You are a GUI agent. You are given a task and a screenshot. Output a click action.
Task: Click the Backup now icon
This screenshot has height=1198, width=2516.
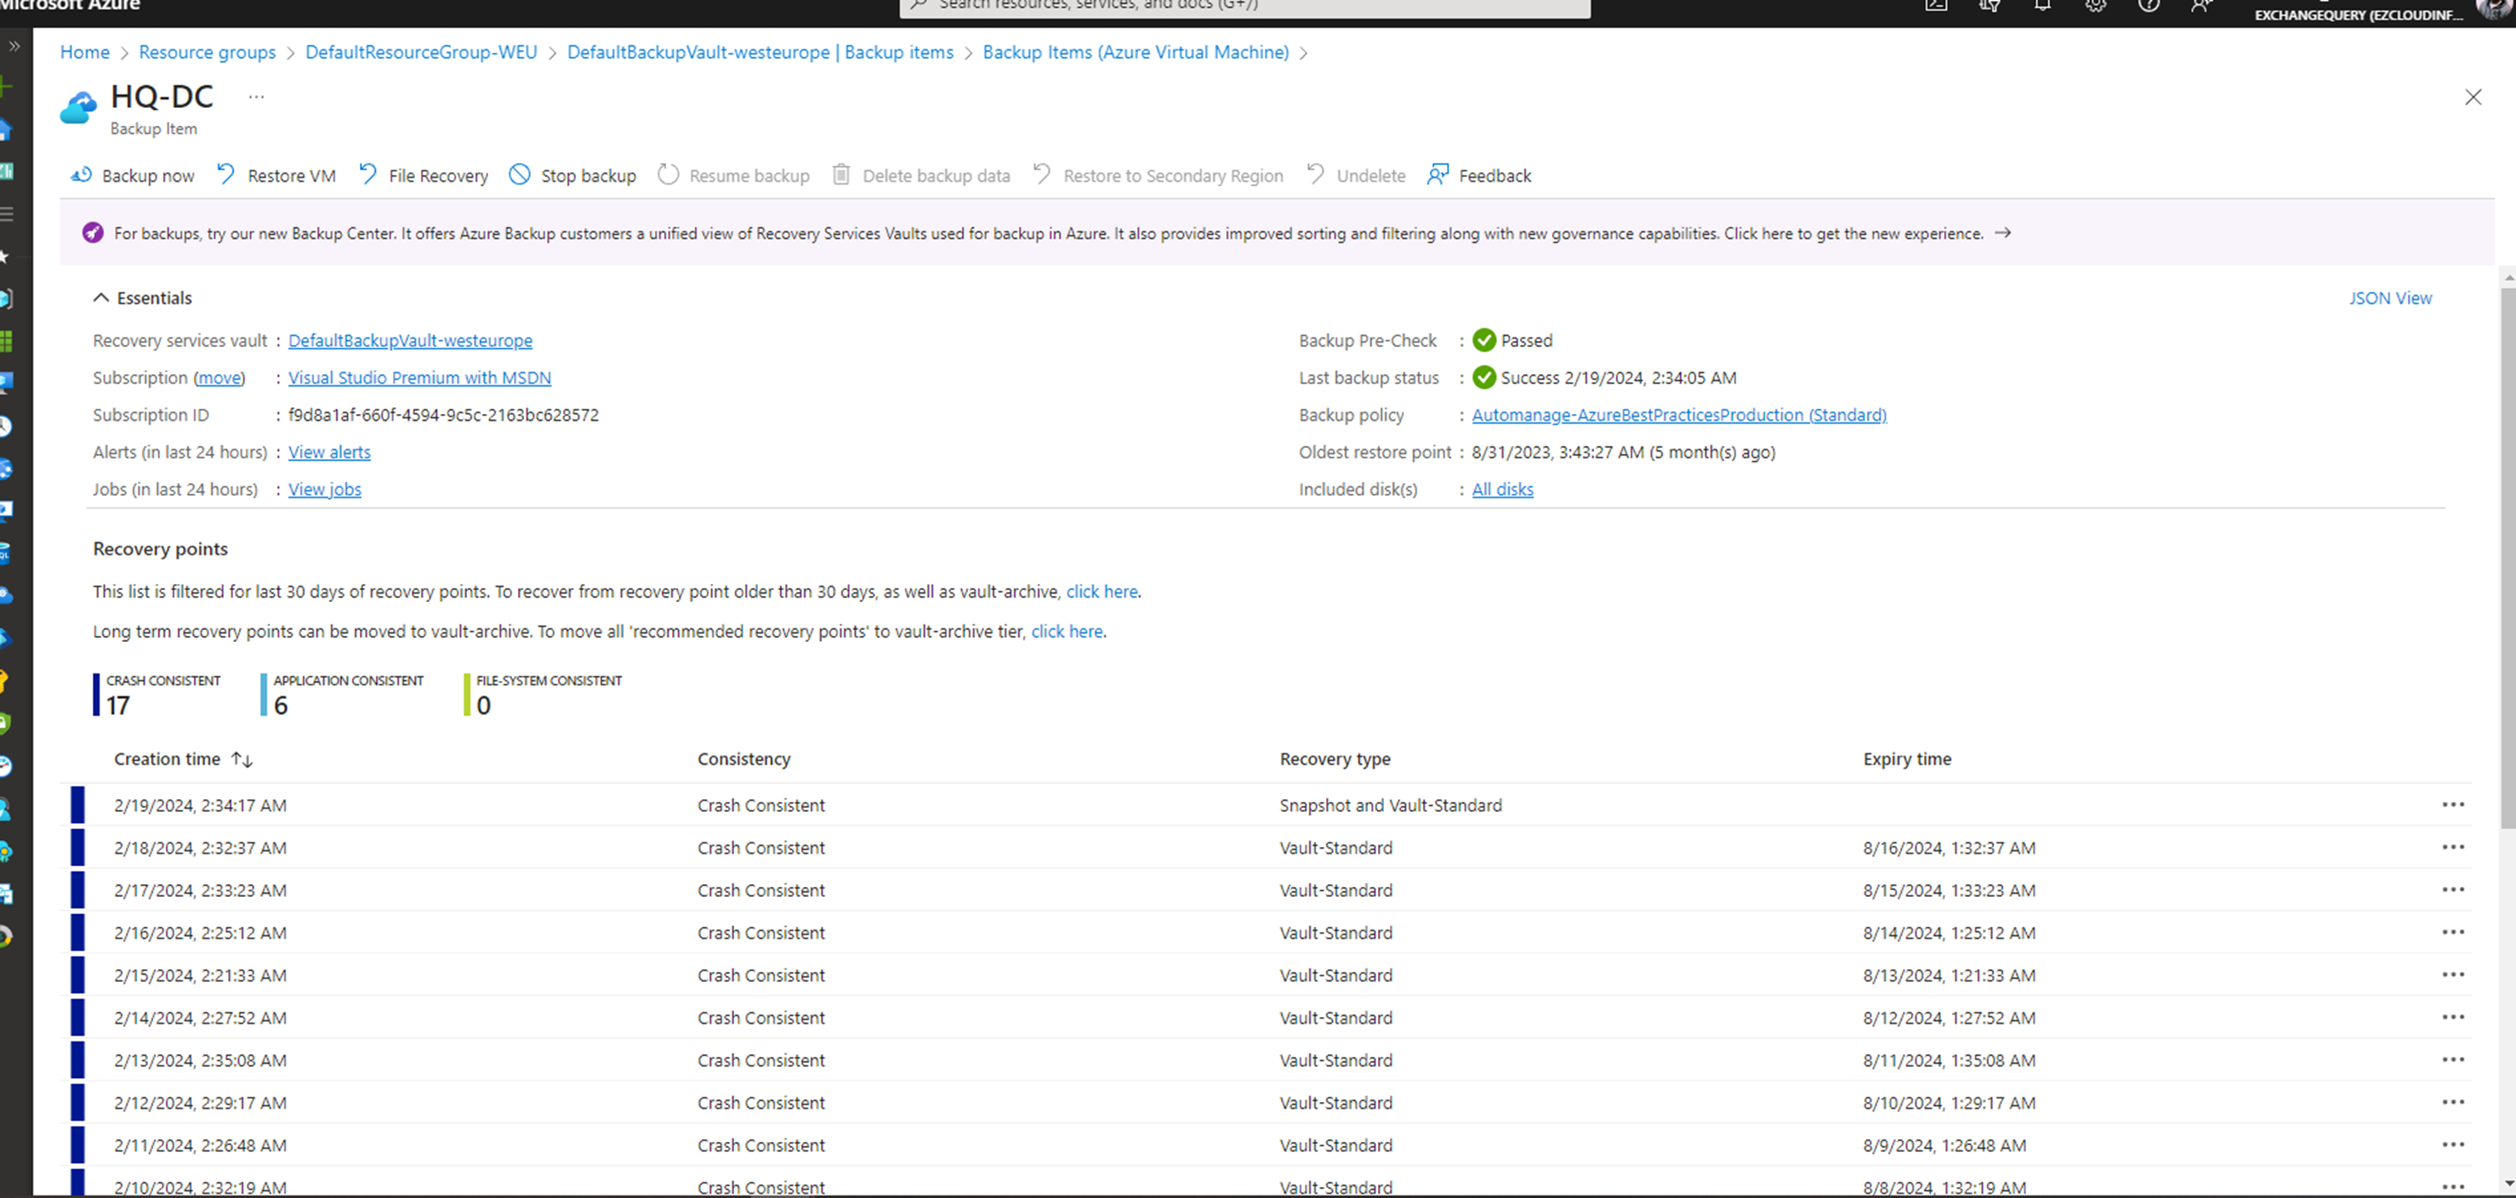81,175
